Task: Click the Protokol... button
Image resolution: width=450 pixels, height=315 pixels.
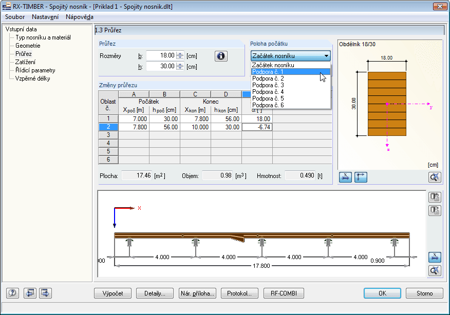Action: pos(239,293)
